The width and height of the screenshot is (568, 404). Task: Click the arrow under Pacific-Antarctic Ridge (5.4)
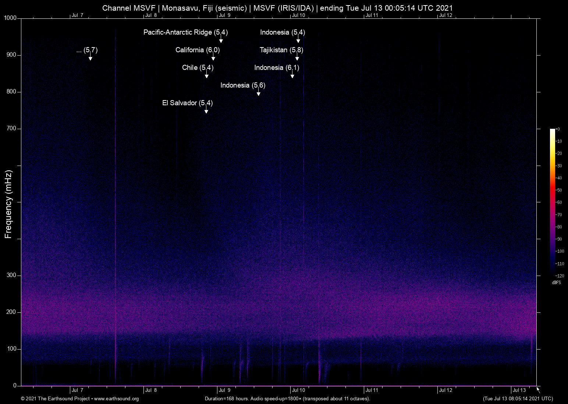point(221,40)
